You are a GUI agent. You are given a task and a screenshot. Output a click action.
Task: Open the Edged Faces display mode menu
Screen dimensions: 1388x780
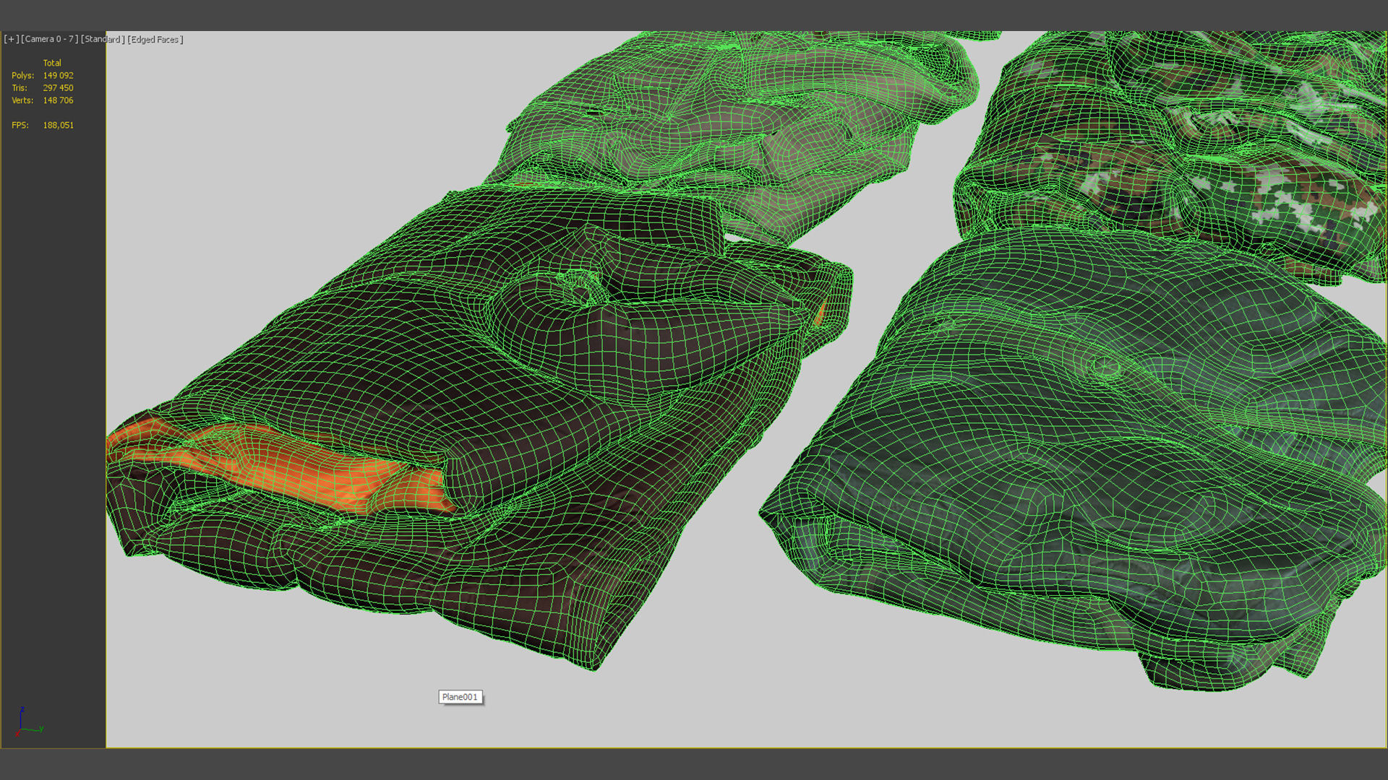coord(155,40)
